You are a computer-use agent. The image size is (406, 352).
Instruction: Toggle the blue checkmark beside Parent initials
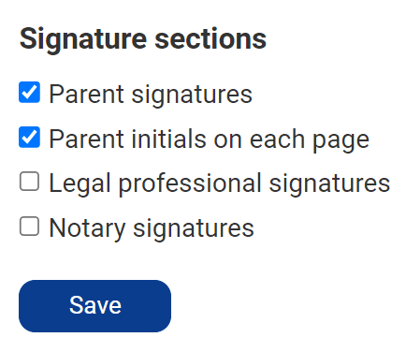[29, 137]
